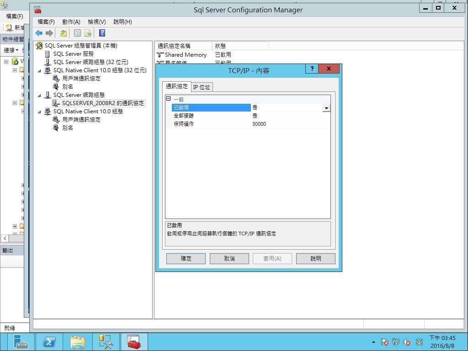468x351 pixels.
Task: Maximize the Sql Server Configuration Manager window
Action: tap(438, 8)
